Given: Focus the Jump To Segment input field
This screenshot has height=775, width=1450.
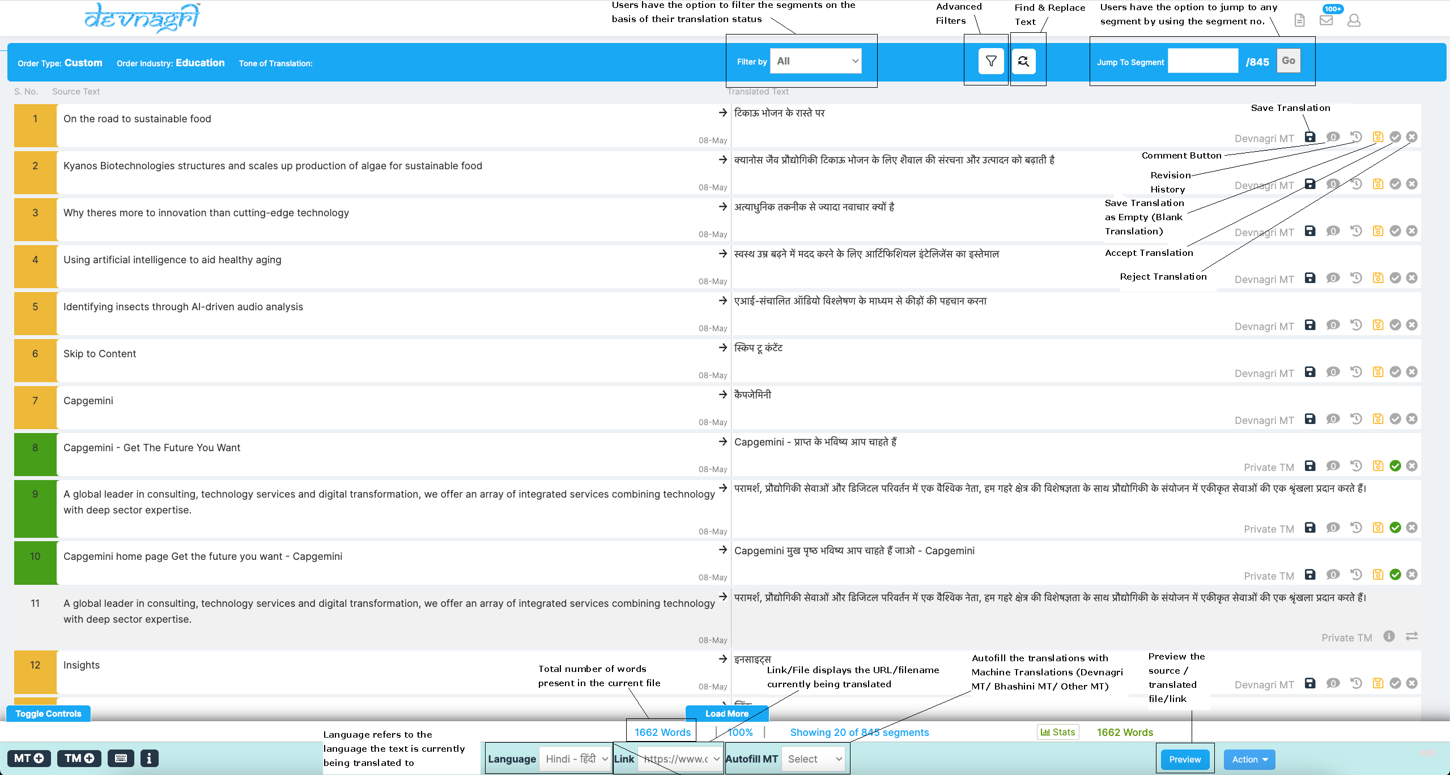Looking at the screenshot, I should point(1203,61).
